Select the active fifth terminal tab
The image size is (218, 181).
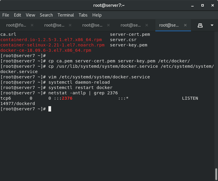pos(169,25)
